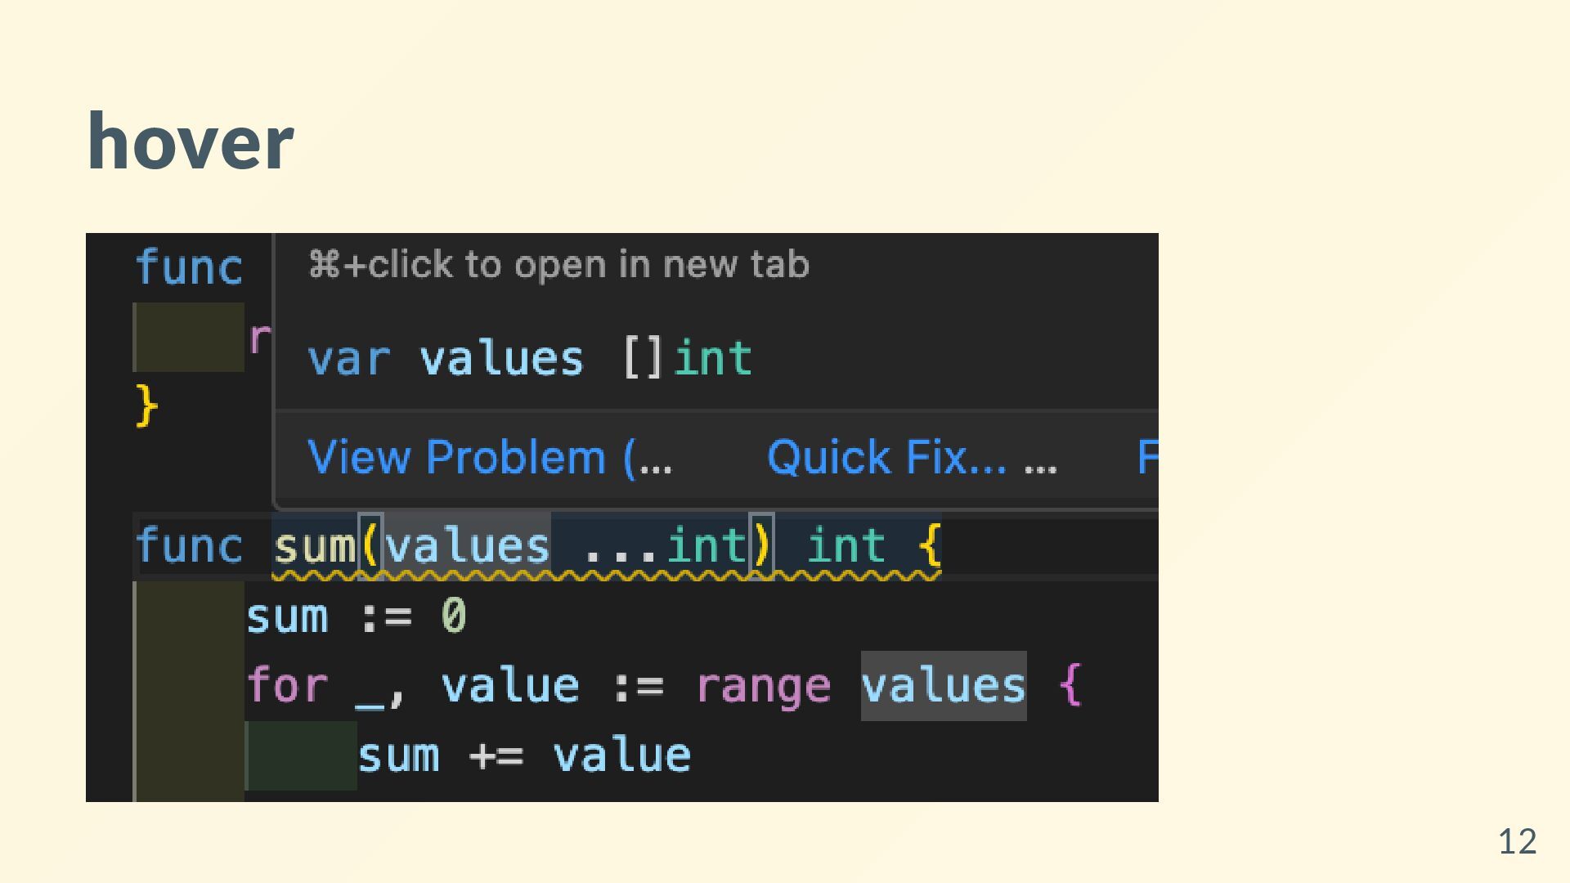Click the top func keyword

coord(189,267)
